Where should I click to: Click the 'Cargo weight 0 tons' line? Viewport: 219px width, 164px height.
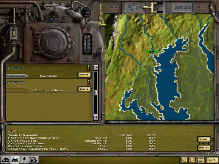[x=26, y=143]
